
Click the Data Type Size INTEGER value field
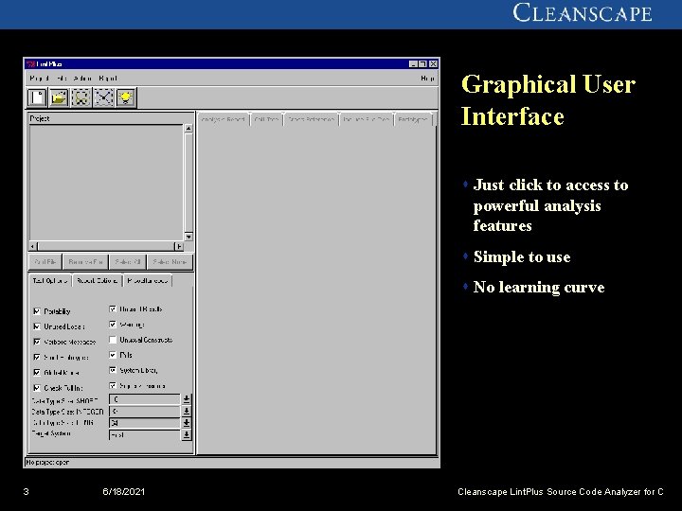pos(144,411)
